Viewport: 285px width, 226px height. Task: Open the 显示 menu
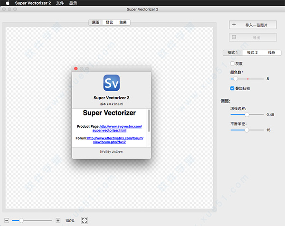pyautogui.click(x=73, y=3)
